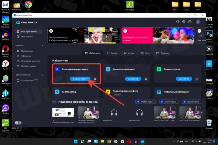The image size is (218, 145).
Task: Click the AI Upscaling app icon
Action: click(x=57, y=92)
